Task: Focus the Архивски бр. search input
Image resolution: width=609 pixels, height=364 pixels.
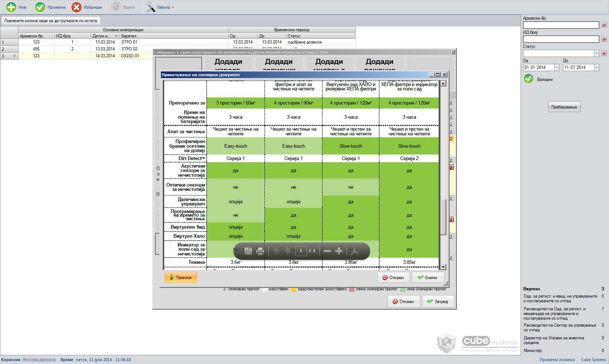Action: pos(561,25)
